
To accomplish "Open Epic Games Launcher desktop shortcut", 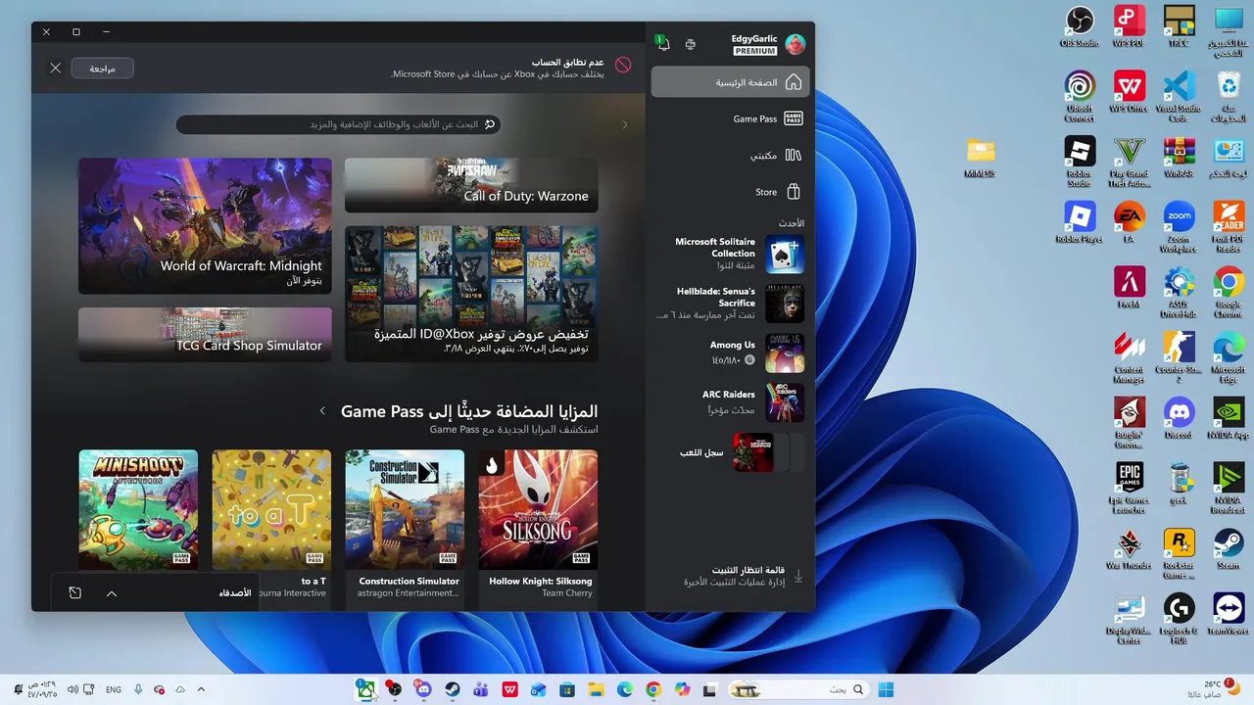I will click(x=1129, y=488).
